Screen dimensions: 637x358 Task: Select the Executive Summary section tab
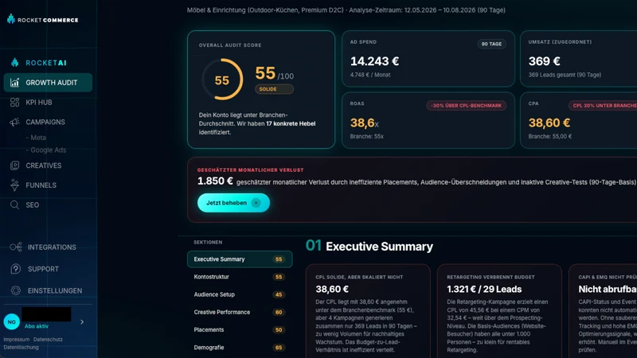pos(240,259)
